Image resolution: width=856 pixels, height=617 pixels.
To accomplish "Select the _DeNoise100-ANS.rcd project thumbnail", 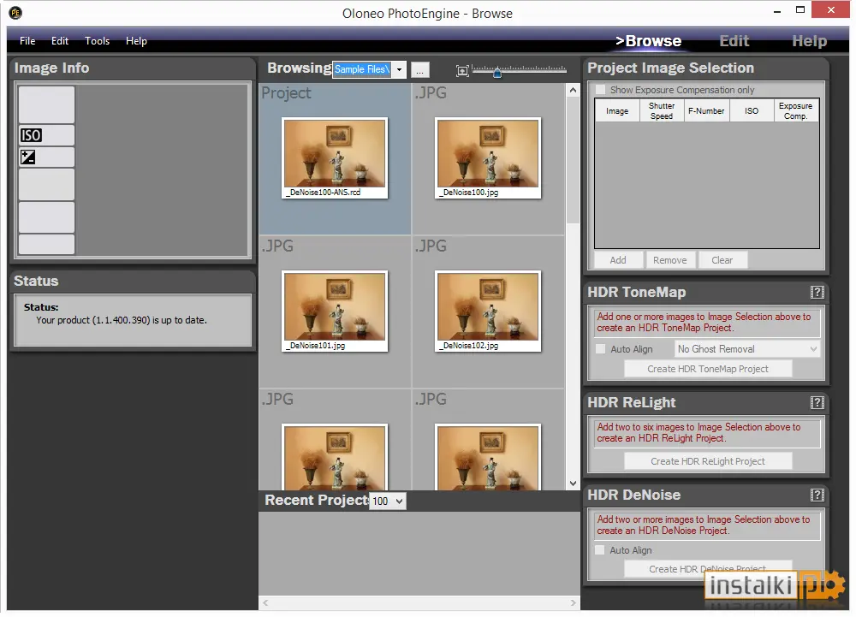I will tap(335, 158).
